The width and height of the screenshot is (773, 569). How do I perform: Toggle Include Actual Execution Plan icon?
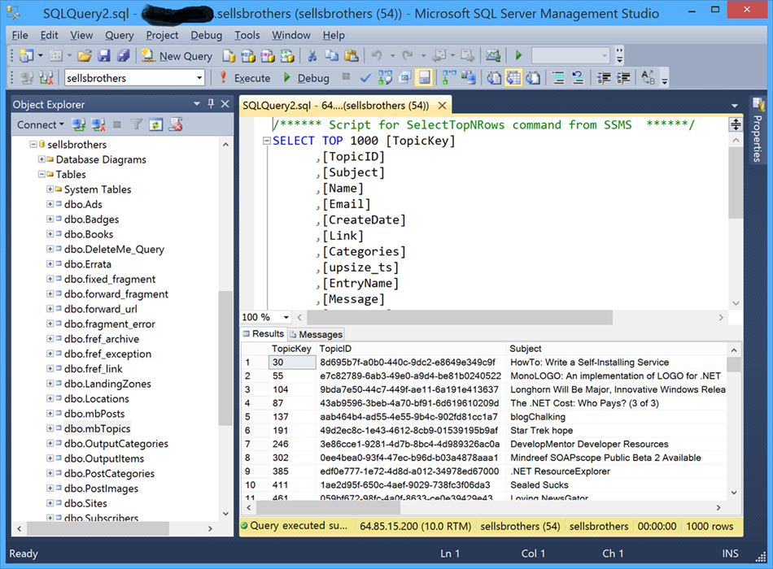tap(450, 78)
